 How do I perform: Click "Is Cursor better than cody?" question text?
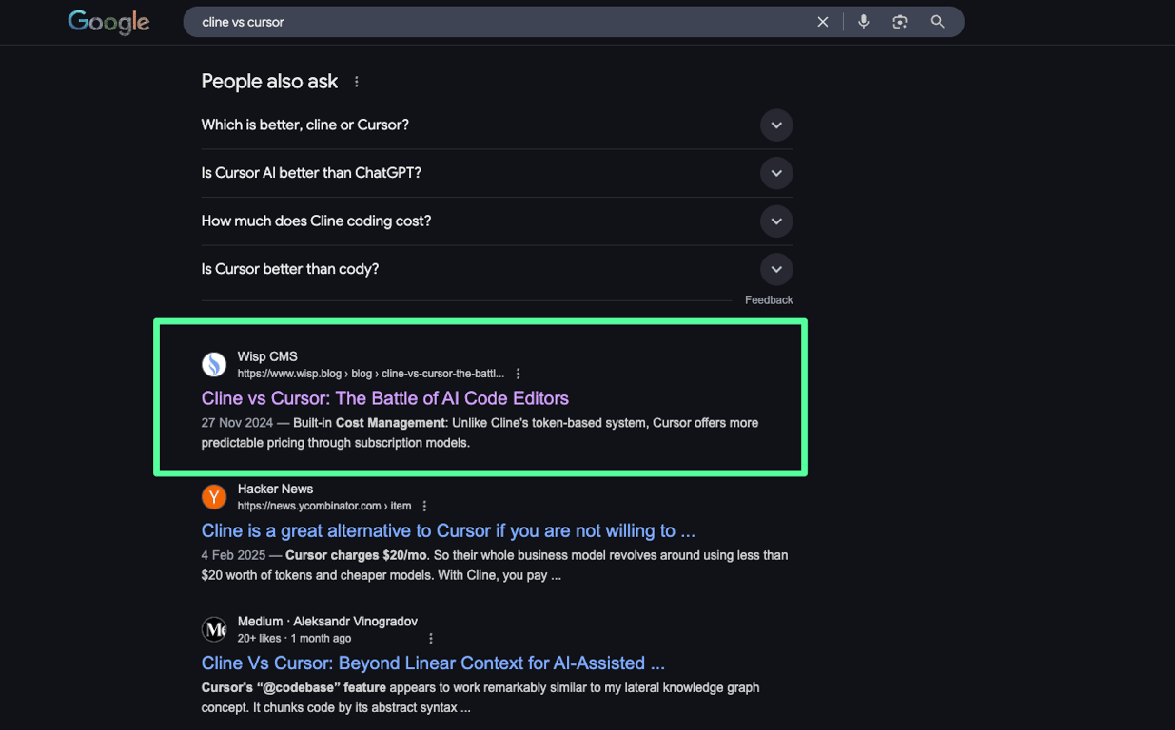290,269
